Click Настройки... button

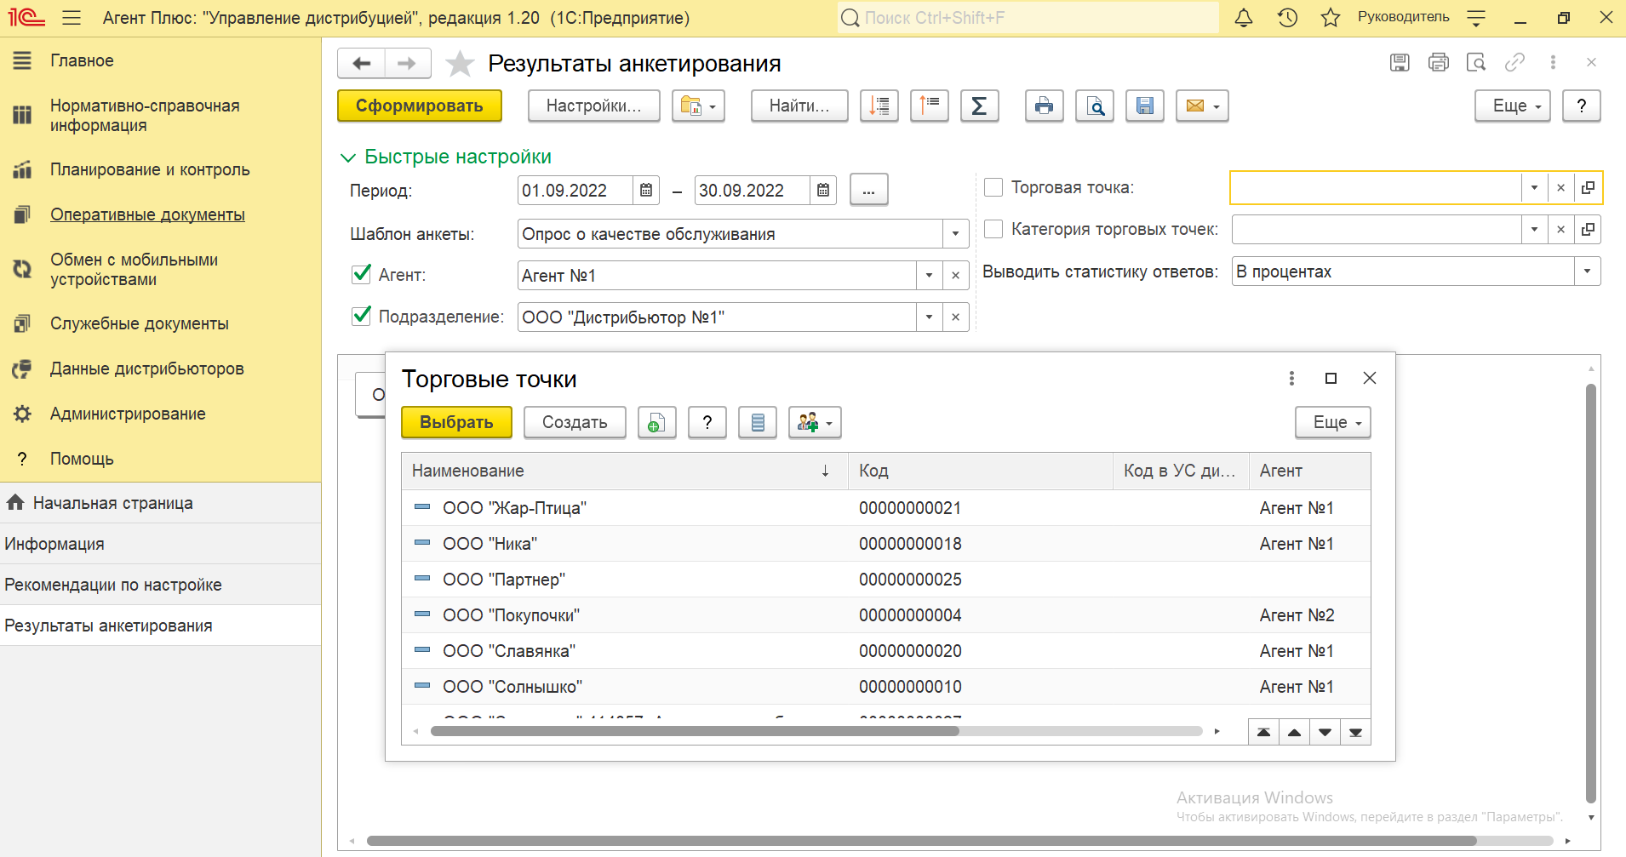tap(594, 106)
